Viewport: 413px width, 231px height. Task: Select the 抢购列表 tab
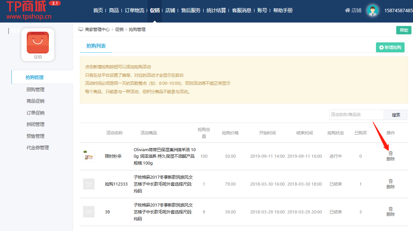pyautogui.click(x=96, y=46)
